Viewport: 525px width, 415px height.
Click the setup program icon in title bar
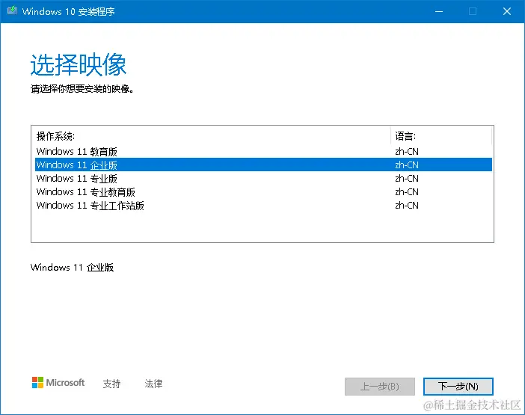point(12,10)
